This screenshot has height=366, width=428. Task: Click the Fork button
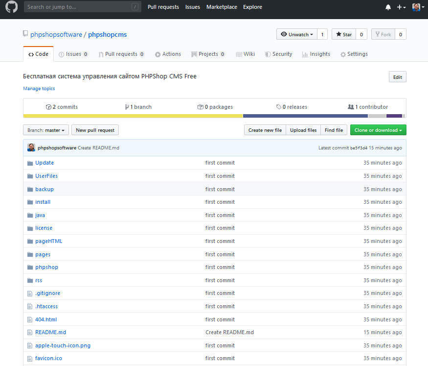click(383, 34)
